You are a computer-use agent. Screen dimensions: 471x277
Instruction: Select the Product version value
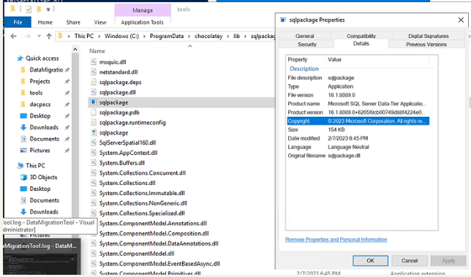click(x=377, y=113)
